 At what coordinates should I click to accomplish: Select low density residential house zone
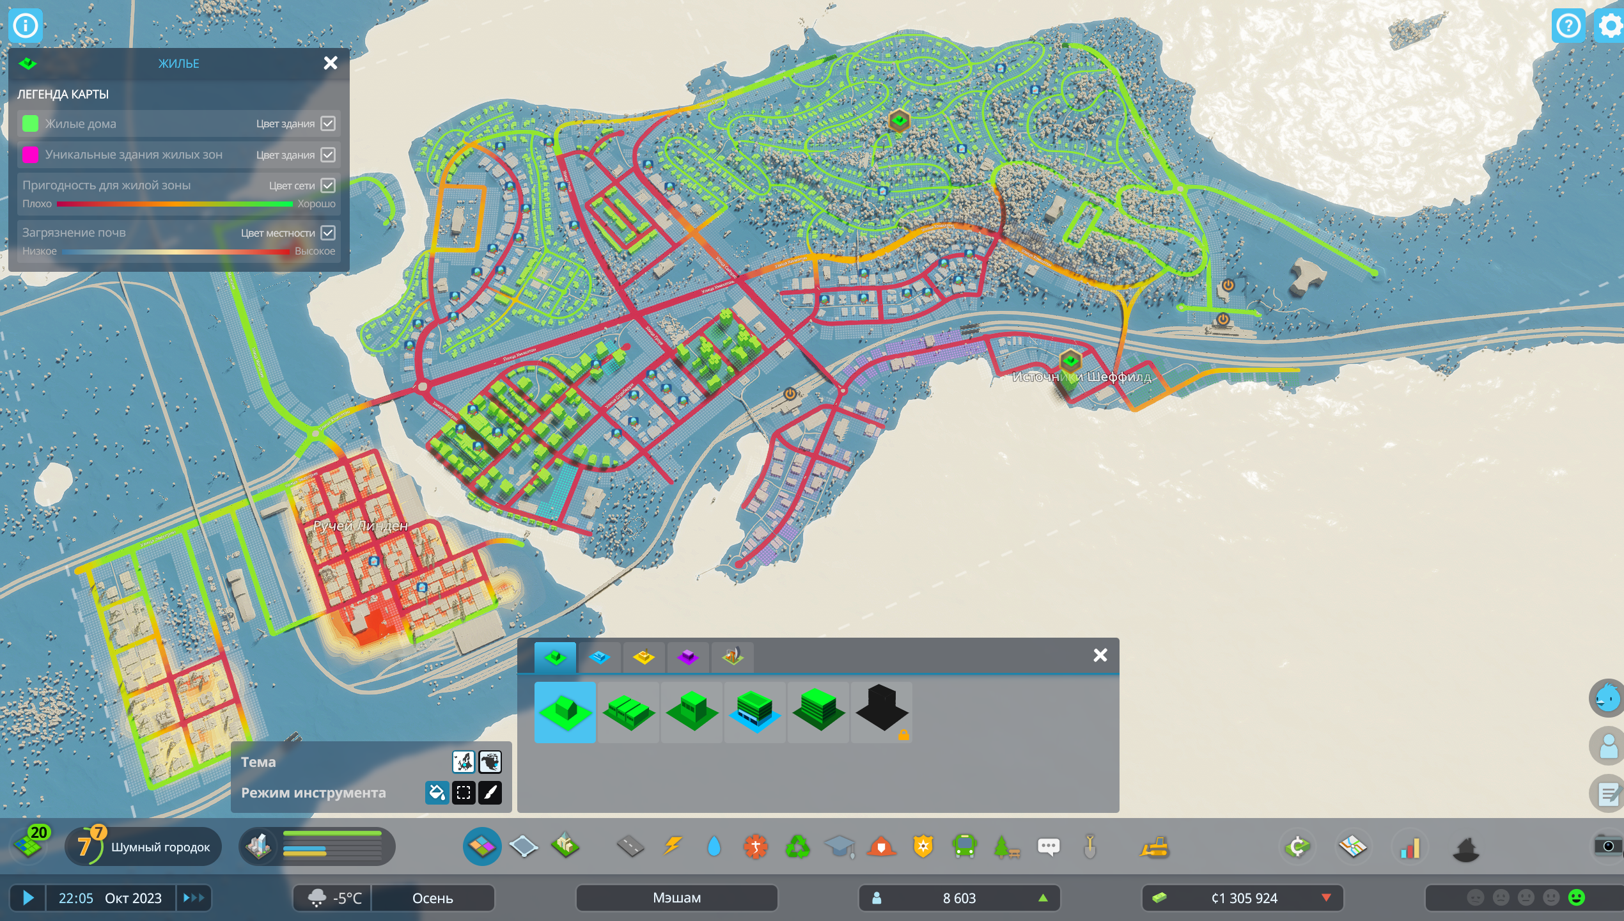click(x=565, y=712)
